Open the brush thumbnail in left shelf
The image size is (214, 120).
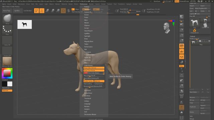tap(7, 19)
